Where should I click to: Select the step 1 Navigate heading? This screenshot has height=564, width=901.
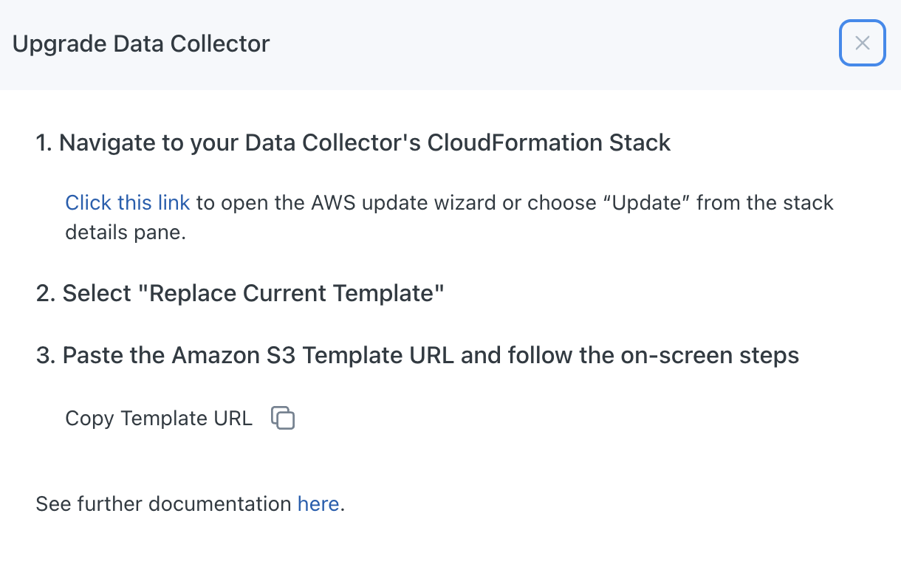click(353, 142)
